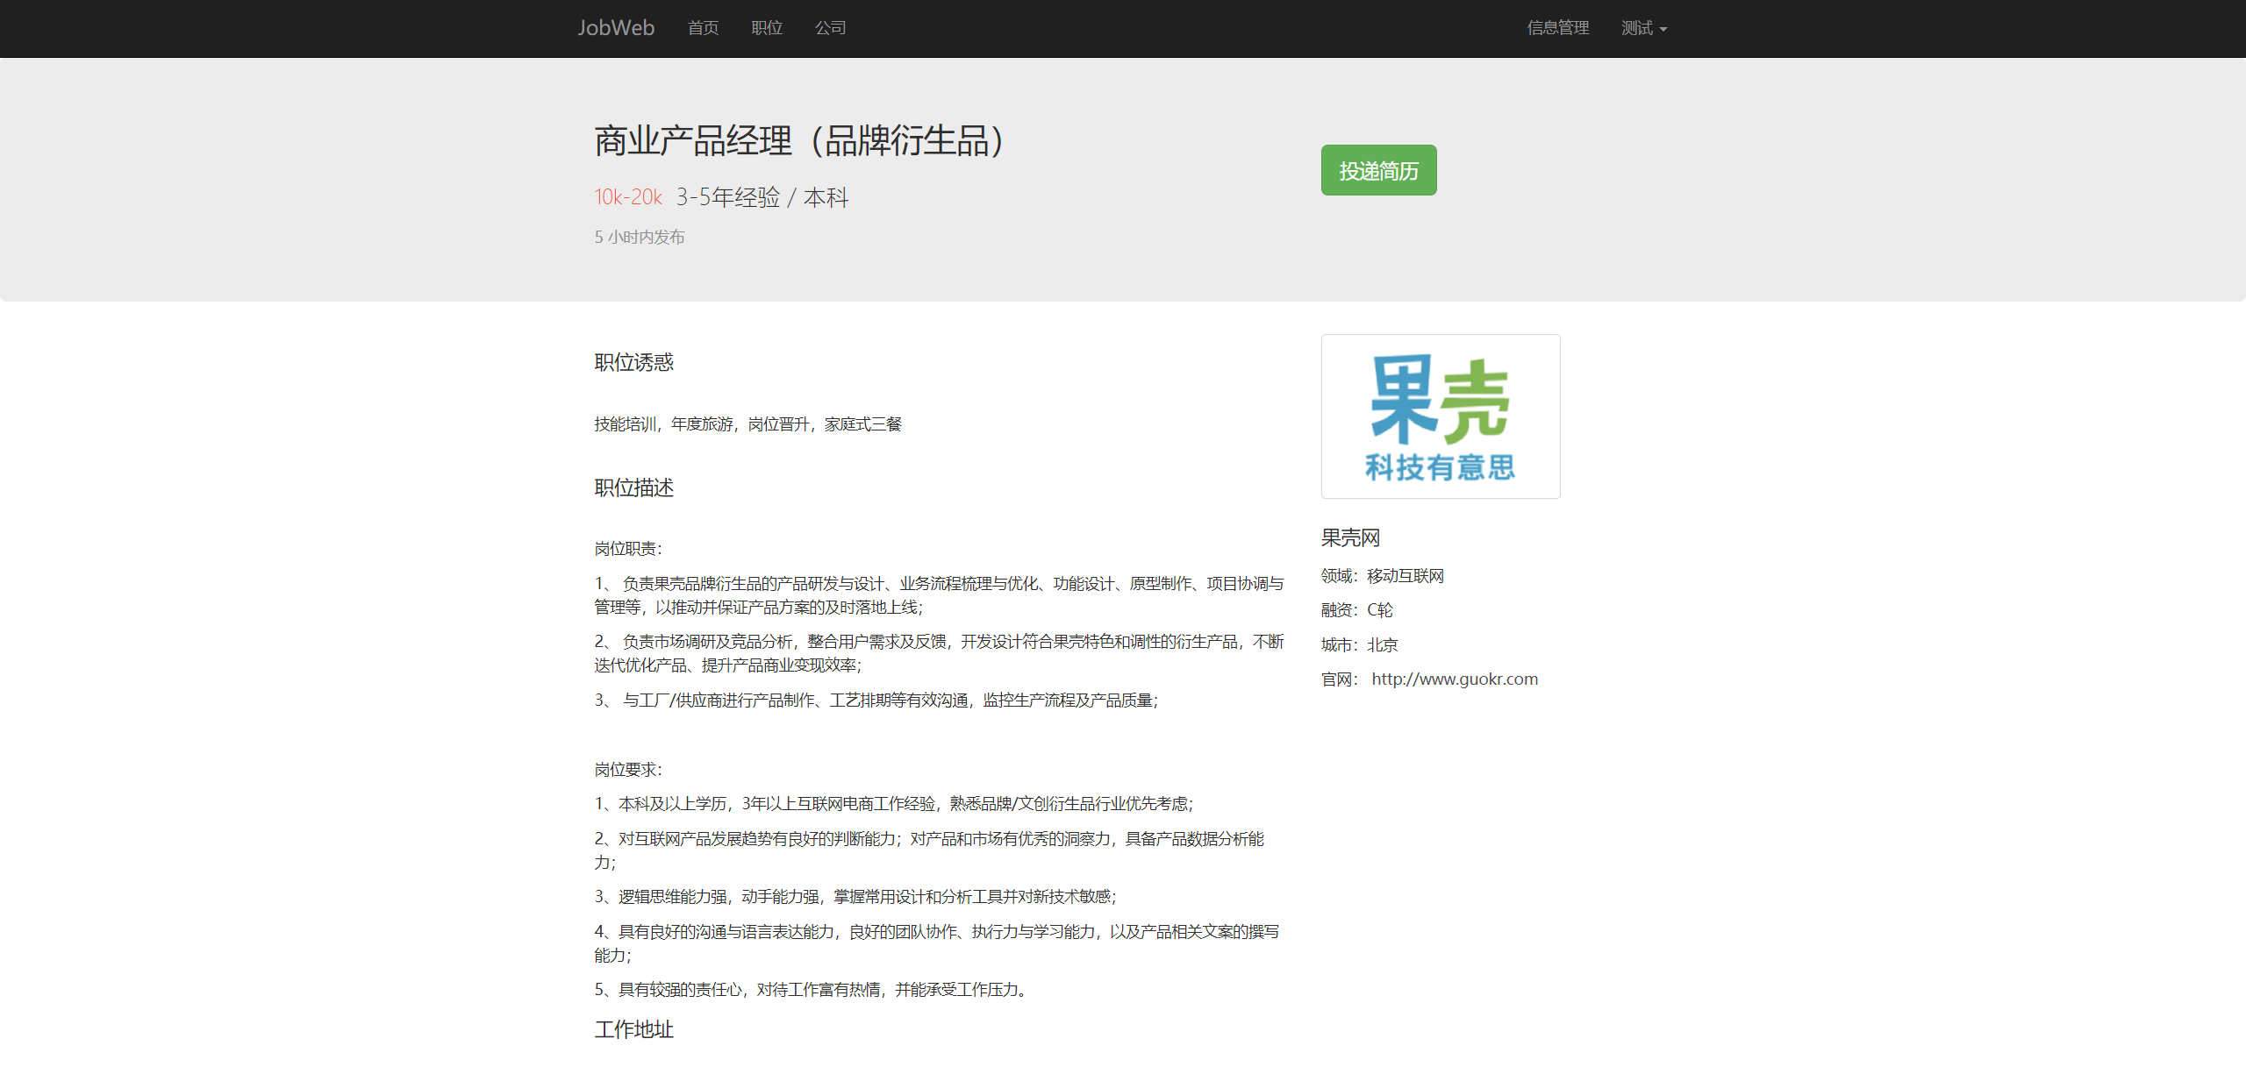Viewport: 2246px width, 1067px height.
Task: Click the 城市: 北京 company detail
Action: [1359, 645]
